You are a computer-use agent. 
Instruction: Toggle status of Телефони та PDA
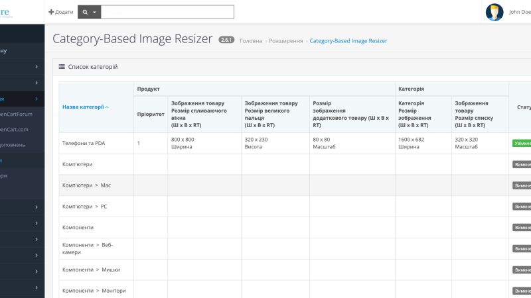pyautogui.click(x=522, y=143)
